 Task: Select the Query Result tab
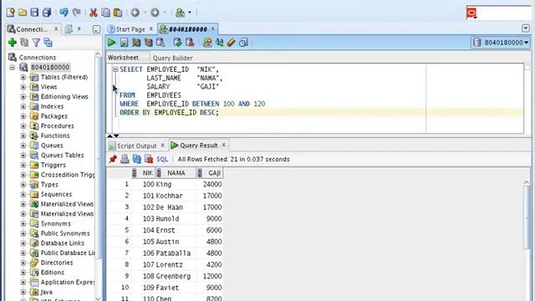coord(199,145)
